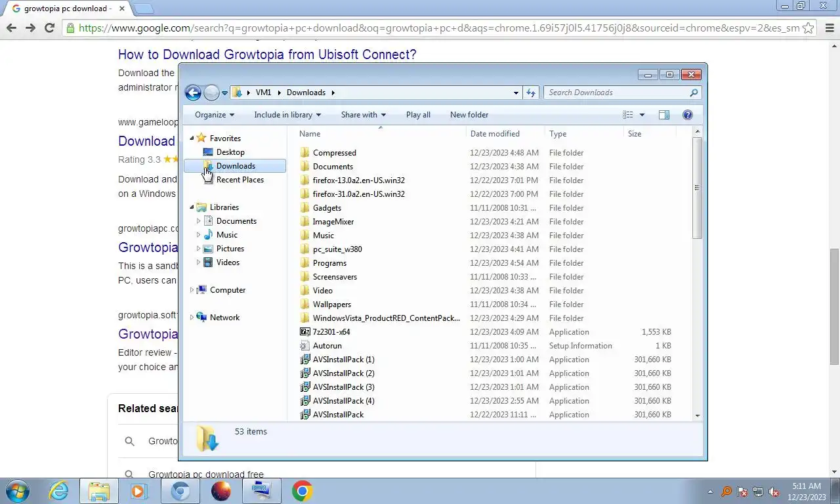
Task: Open Windows Media Player from the taskbar
Action: pos(138,491)
